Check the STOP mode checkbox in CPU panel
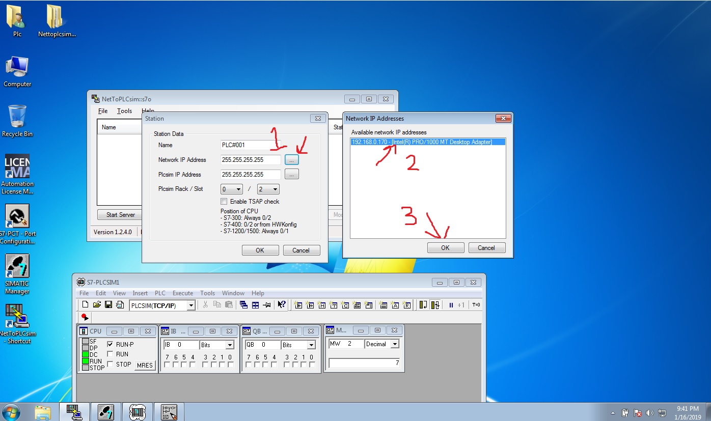The image size is (711, 421). pyautogui.click(x=111, y=364)
